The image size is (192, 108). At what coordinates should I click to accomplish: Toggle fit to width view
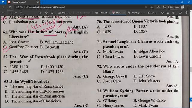(52, 13)
